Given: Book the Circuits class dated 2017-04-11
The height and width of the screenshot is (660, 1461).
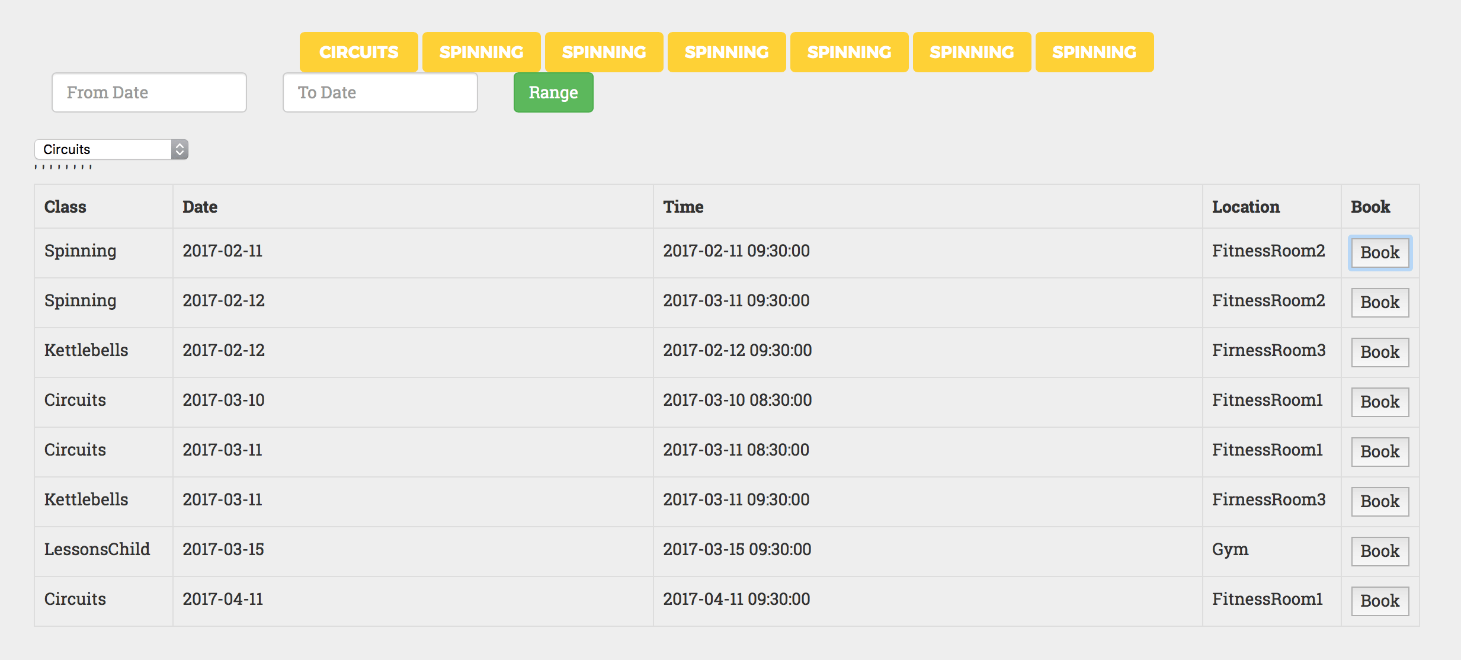Looking at the screenshot, I should pos(1379,601).
